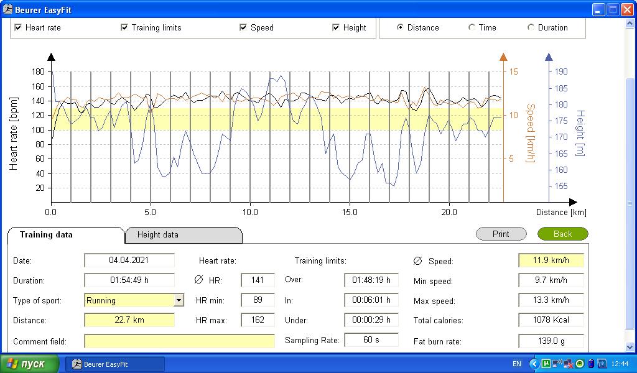Click the HR min value 89
This screenshot has height=373, width=637.
click(258, 300)
